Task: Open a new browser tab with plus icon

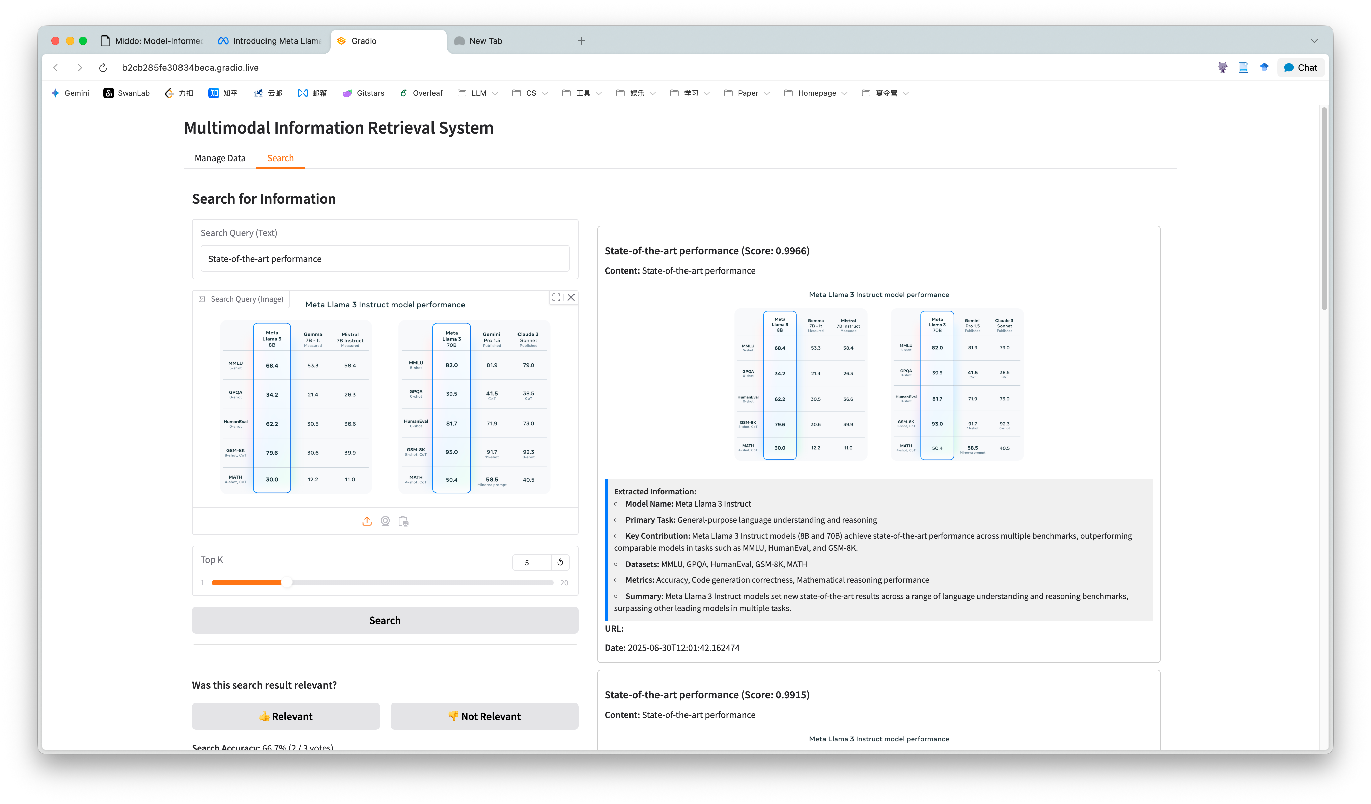Action: [582, 41]
